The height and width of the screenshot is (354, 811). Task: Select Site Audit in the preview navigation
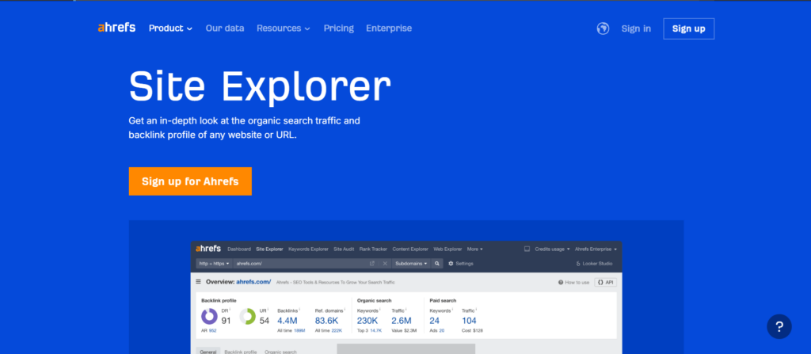point(344,249)
